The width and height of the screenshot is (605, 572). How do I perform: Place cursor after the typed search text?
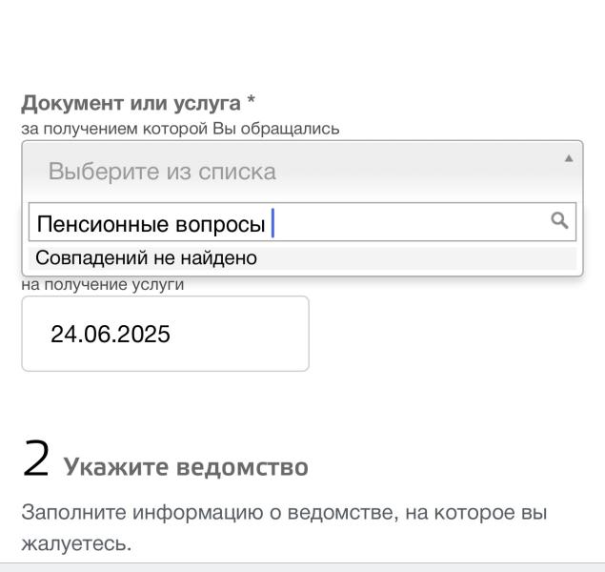pyautogui.click(x=272, y=224)
